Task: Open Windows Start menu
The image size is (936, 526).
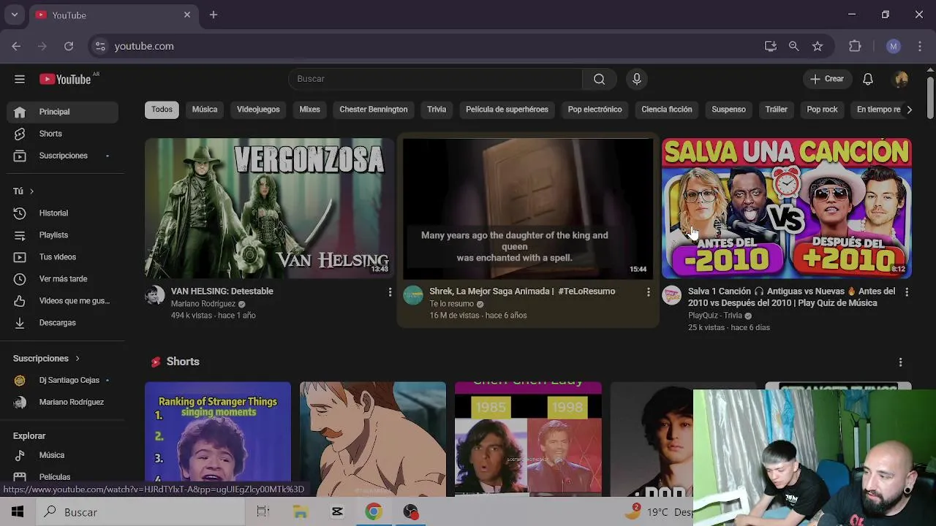Action: coord(18,512)
